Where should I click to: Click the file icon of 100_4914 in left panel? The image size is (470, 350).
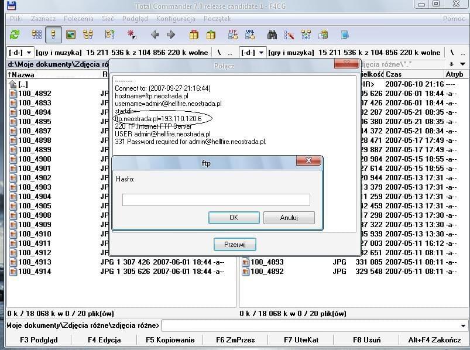(13, 272)
